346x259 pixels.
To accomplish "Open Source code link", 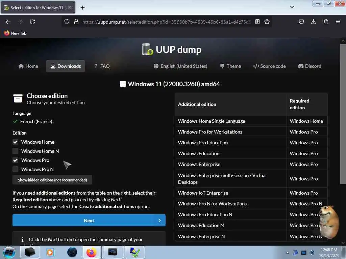I will point(269,66).
